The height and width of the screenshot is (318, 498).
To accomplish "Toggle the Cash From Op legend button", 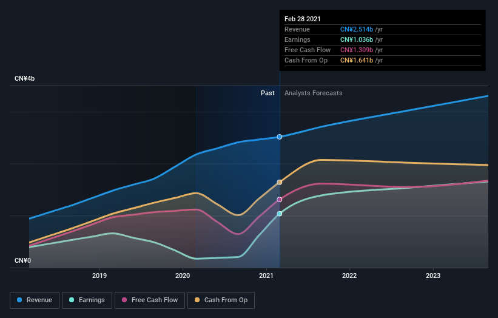I will [221, 300].
